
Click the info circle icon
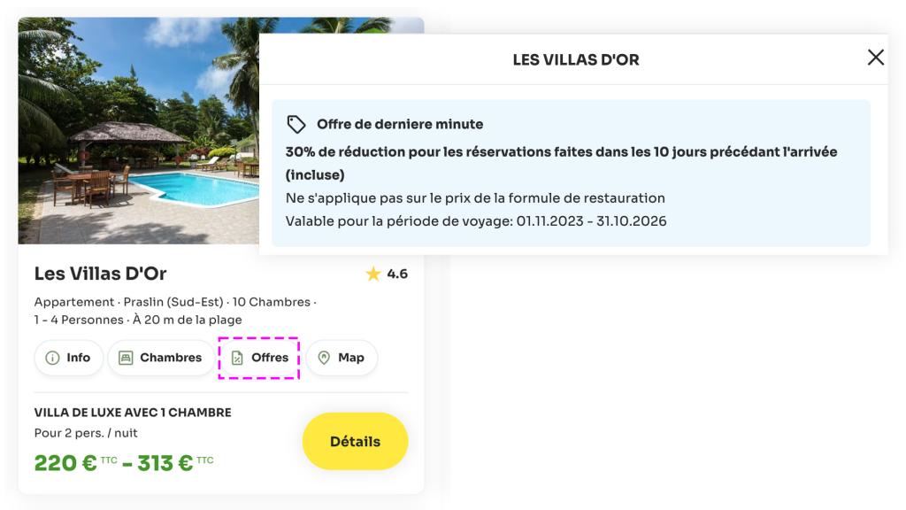52,358
